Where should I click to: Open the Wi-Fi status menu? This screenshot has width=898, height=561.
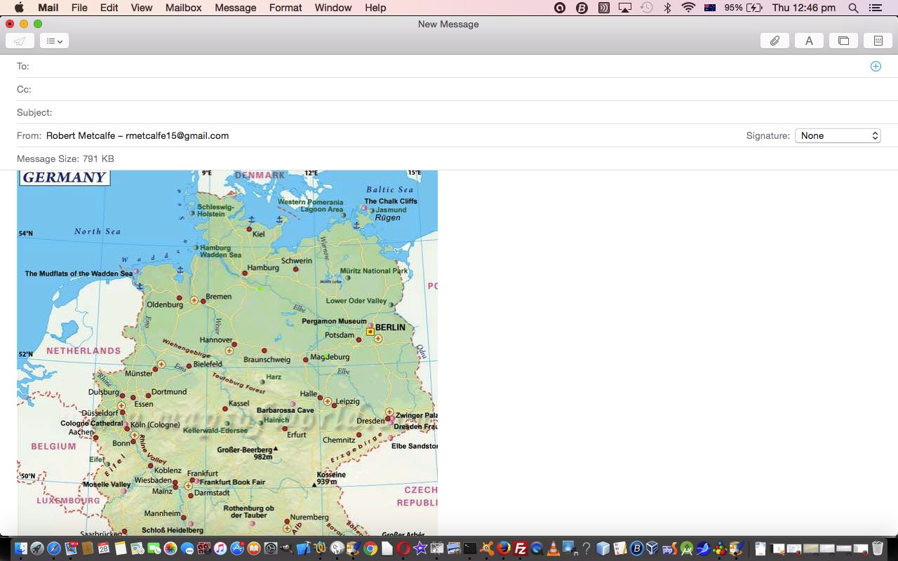point(688,8)
